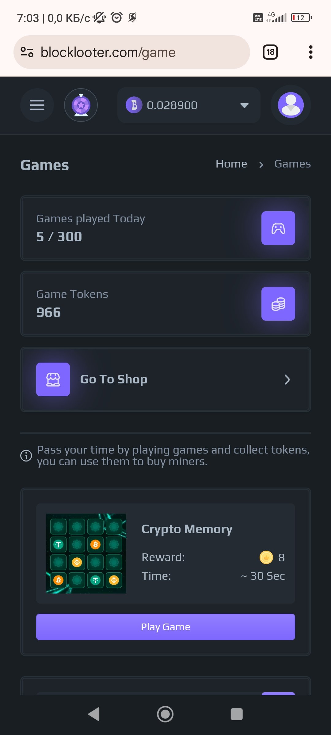
Task: Tap the purple shop storefront icon
Action: point(53,379)
